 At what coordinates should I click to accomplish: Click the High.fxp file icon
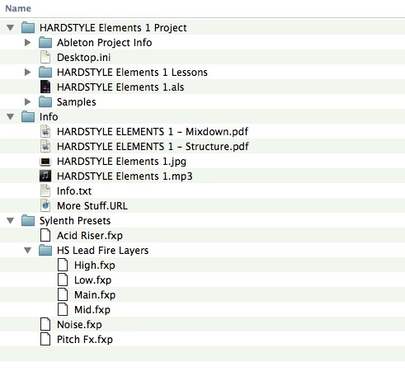(x=63, y=265)
